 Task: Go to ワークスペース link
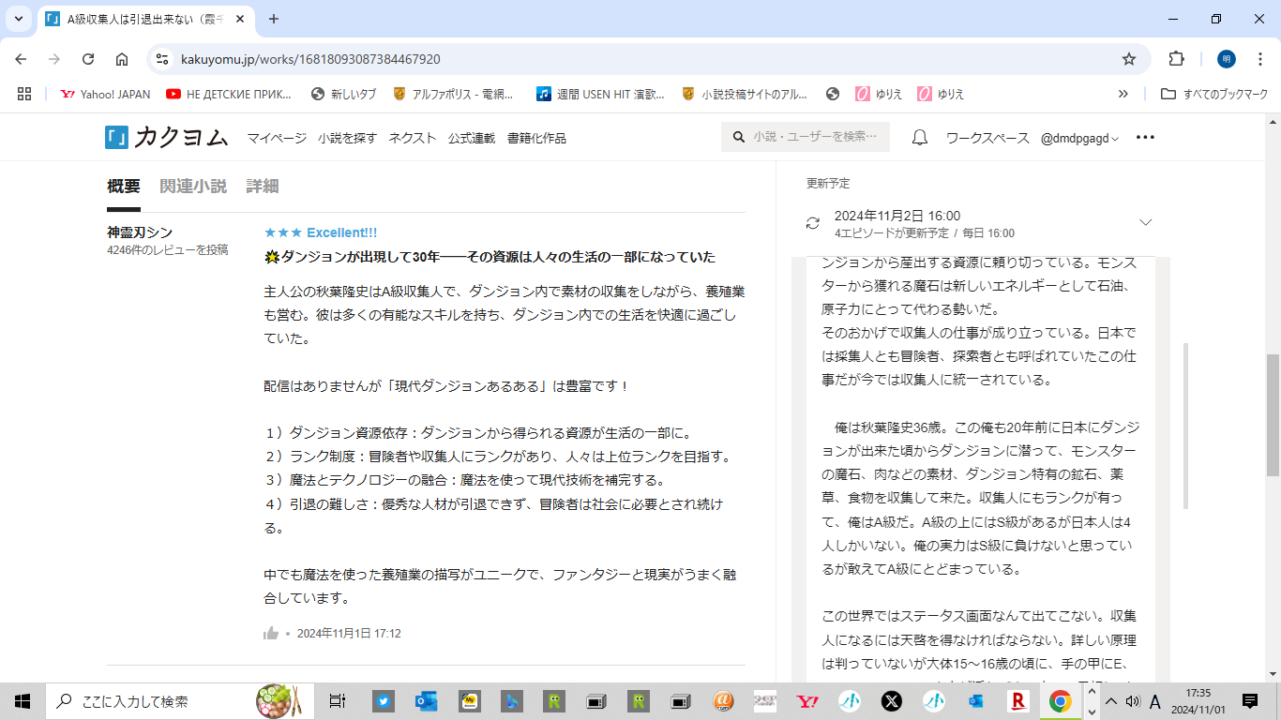click(x=987, y=138)
